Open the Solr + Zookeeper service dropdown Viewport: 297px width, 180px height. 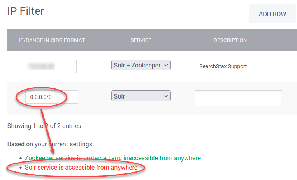(141, 65)
